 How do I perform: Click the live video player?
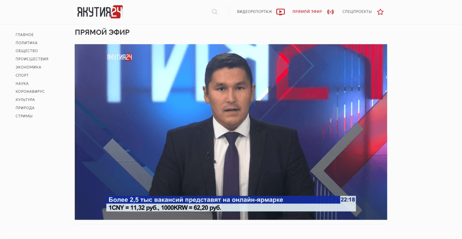(231, 132)
